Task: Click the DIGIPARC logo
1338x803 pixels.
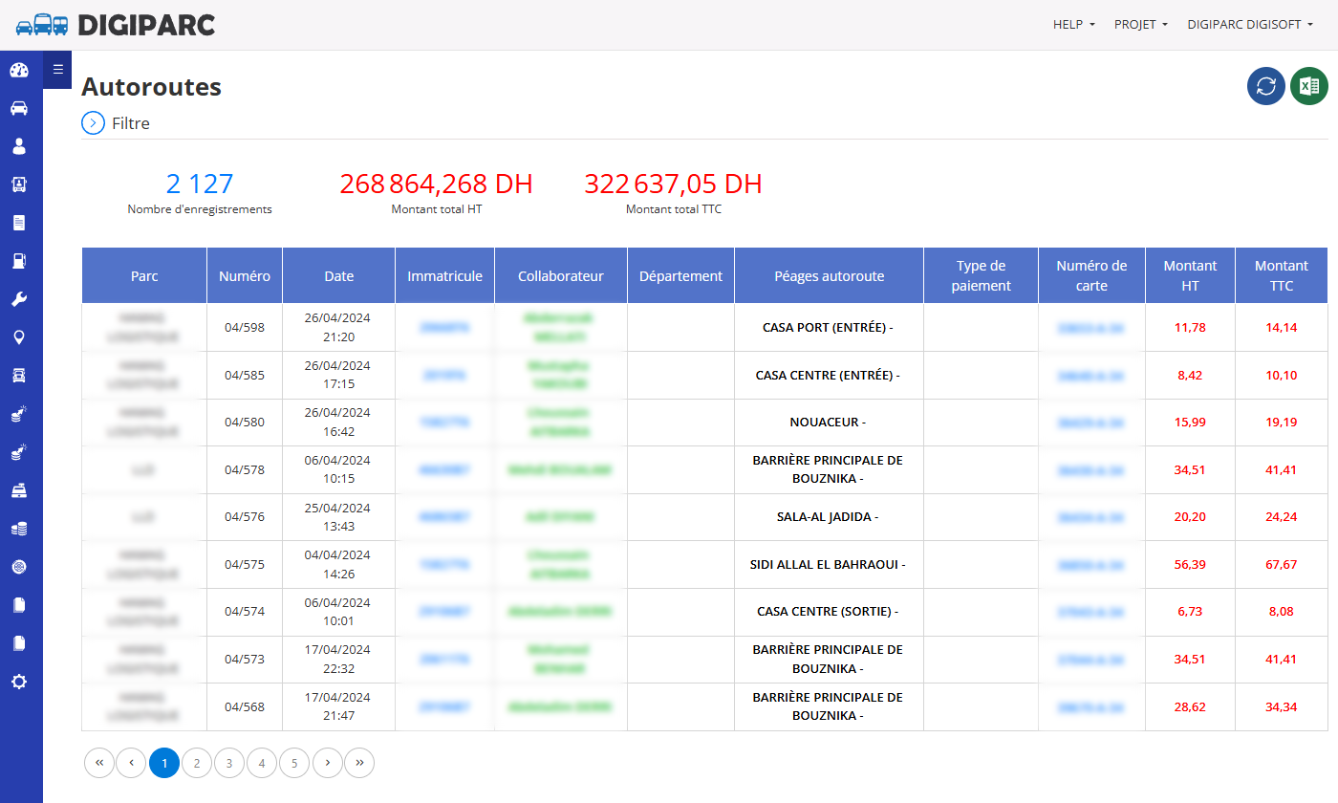Action: pyautogui.click(x=116, y=25)
